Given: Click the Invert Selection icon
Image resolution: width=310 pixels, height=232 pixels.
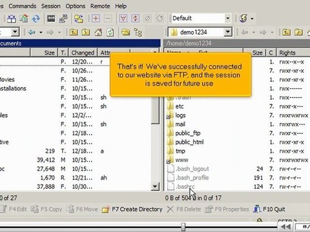Looking at the screenshot, I should click(x=136, y=19).
